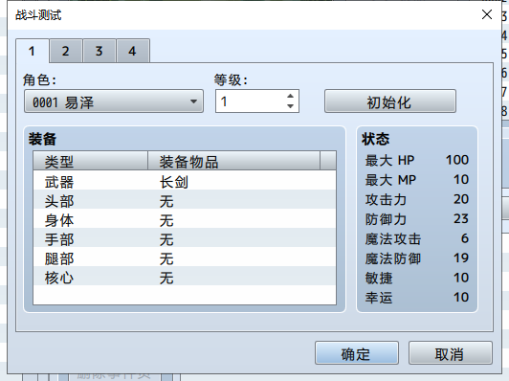Decrease 等级 with the down arrow
Viewport: 509px width, 381px height.
(x=291, y=106)
